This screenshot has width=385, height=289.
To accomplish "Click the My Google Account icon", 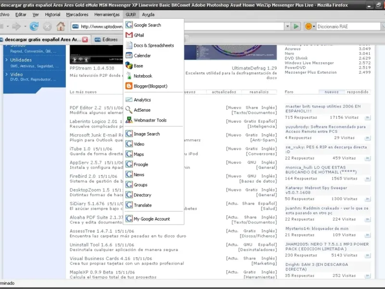I will tap(129, 219).
